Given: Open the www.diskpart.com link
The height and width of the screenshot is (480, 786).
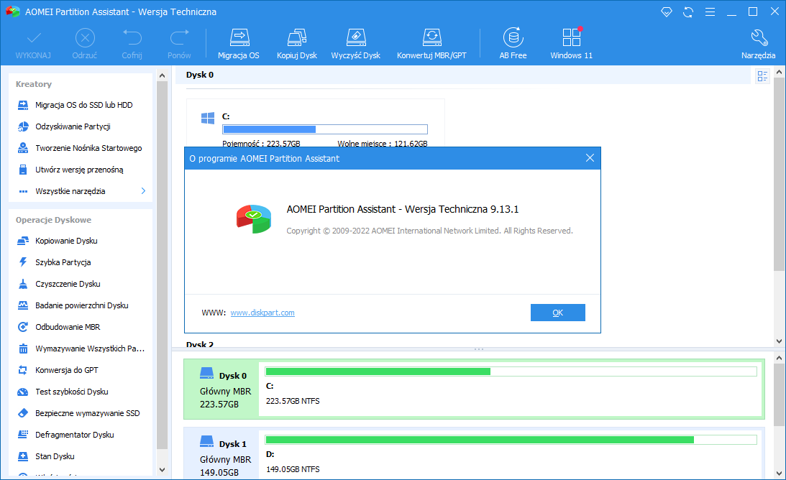Looking at the screenshot, I should point(262,312).
